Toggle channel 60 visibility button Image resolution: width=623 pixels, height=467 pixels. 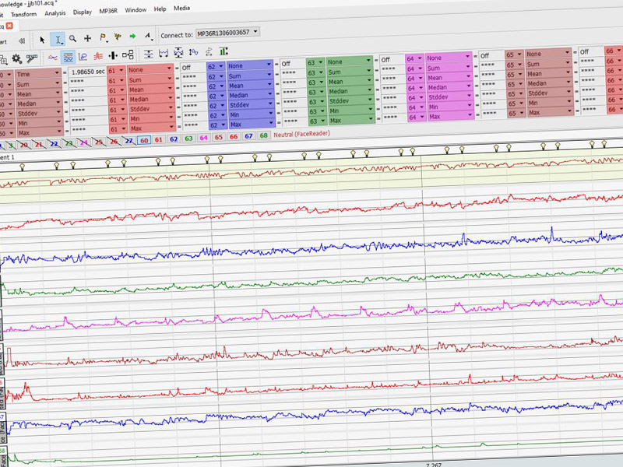143,141
